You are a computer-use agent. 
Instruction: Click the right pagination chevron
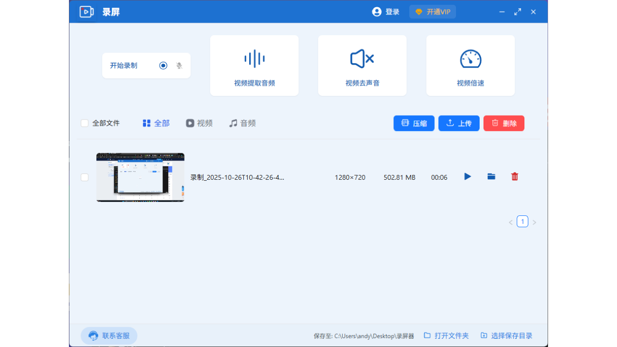[x=534, y=222]
